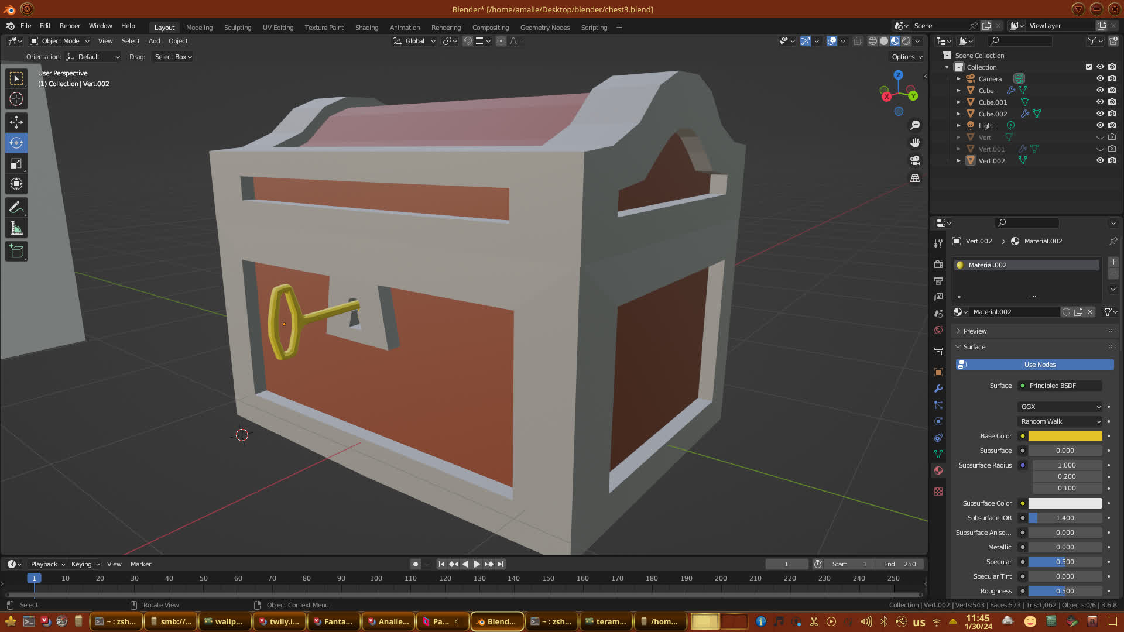
Task: Click the Options button in the viewport header
Action: pyautogui.click(x=906, y=57)
